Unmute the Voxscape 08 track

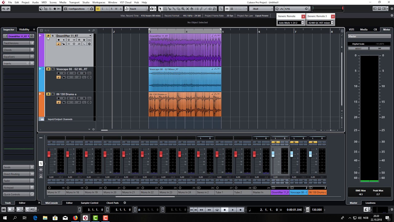point(48,69)
